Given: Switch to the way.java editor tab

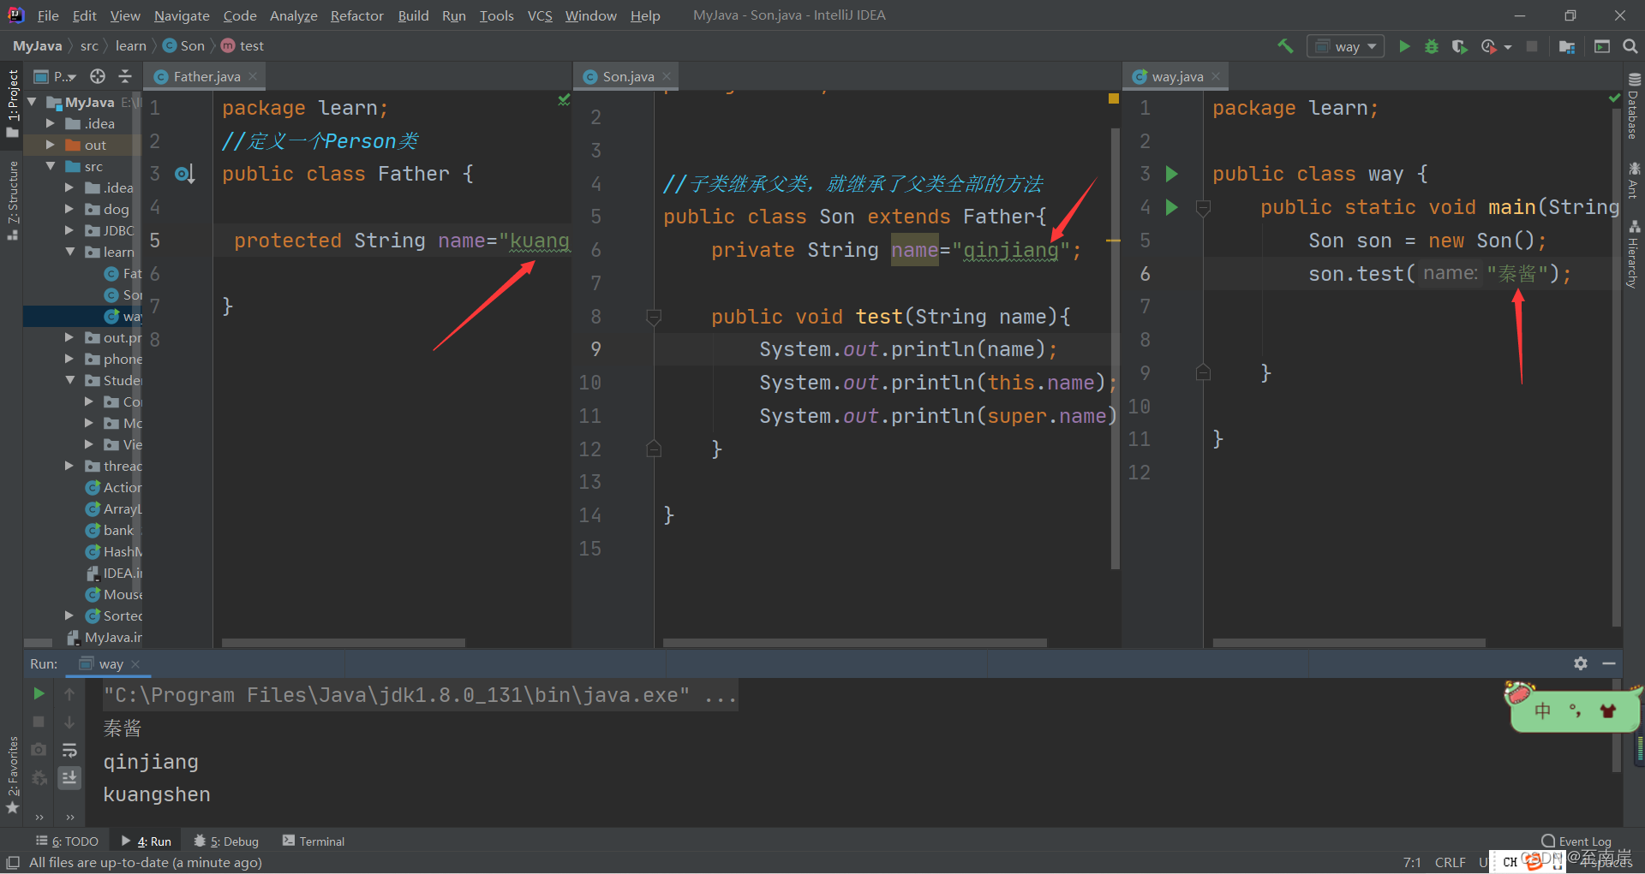Looking at the screenshot, I should [1177, 76].
